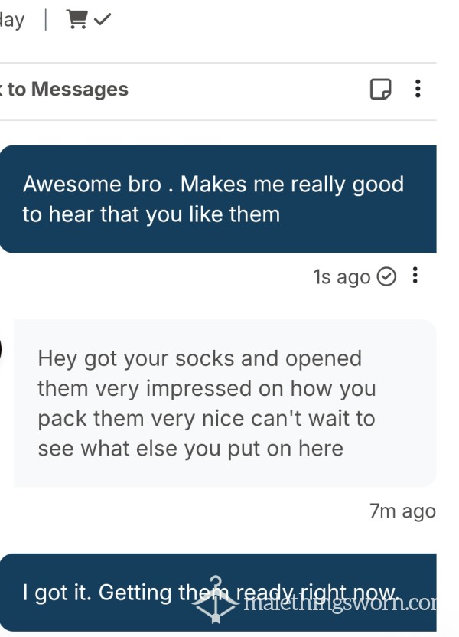The height and width of the screenshot is (637, 459).
Task: Click "see what else you put on here" line
Action: [x=190, y=449]
